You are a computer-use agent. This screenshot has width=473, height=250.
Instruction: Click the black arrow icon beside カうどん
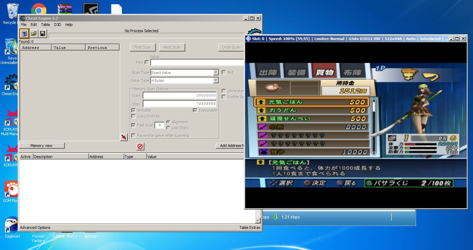tap(261, 110)
